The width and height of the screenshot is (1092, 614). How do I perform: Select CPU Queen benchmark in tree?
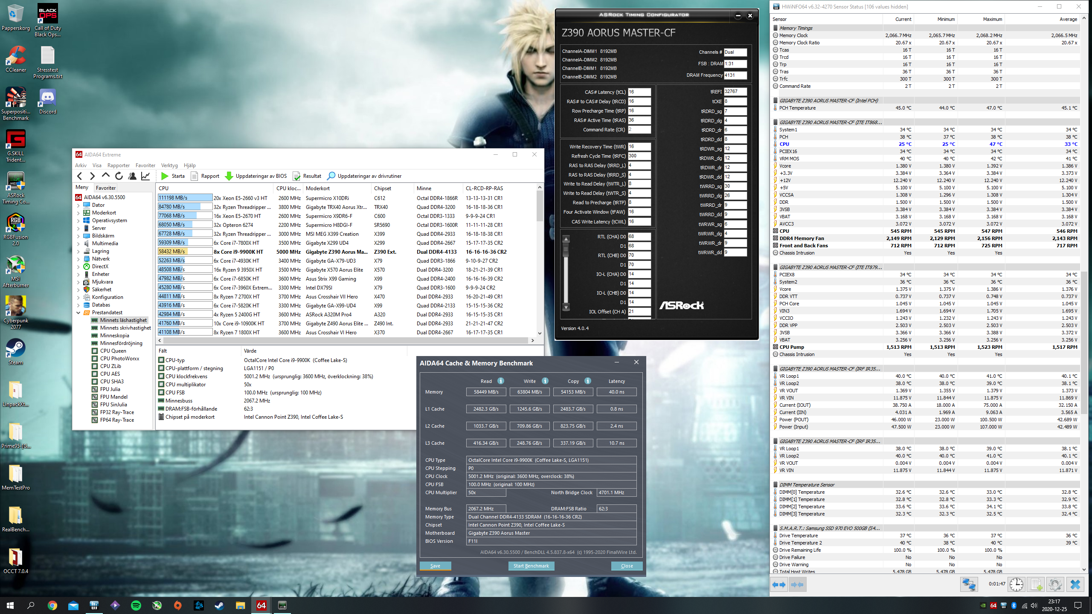click(x=113, y=351)
